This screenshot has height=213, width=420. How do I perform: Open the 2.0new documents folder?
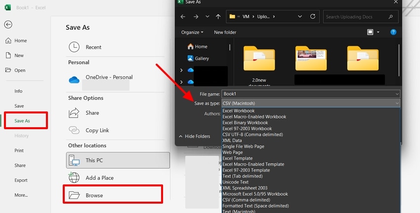tap(259, 66)
